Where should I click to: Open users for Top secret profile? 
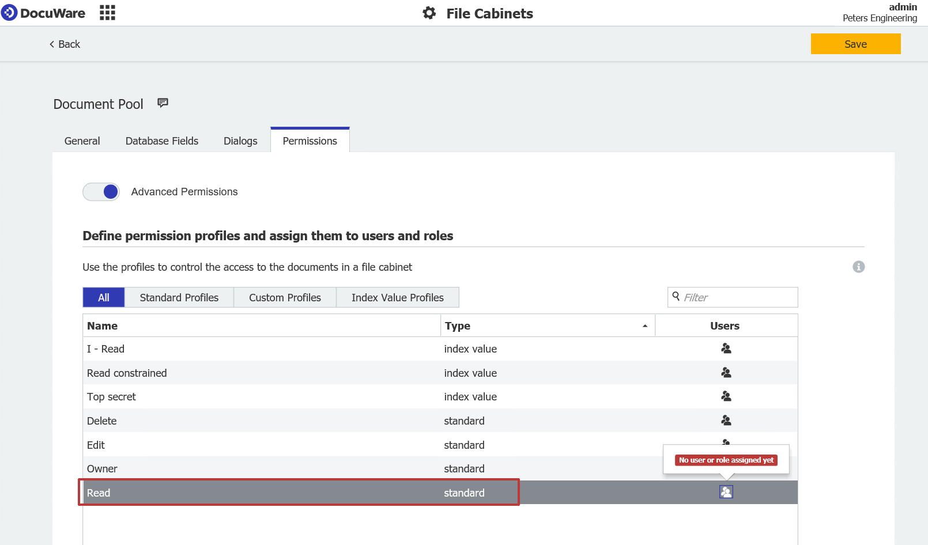click(726, 396)
